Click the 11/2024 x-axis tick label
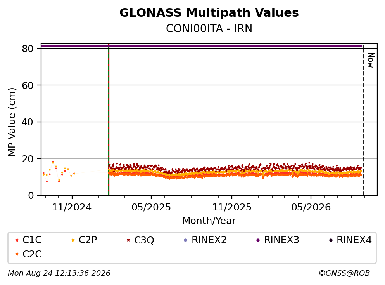 (x=72, y=207)
